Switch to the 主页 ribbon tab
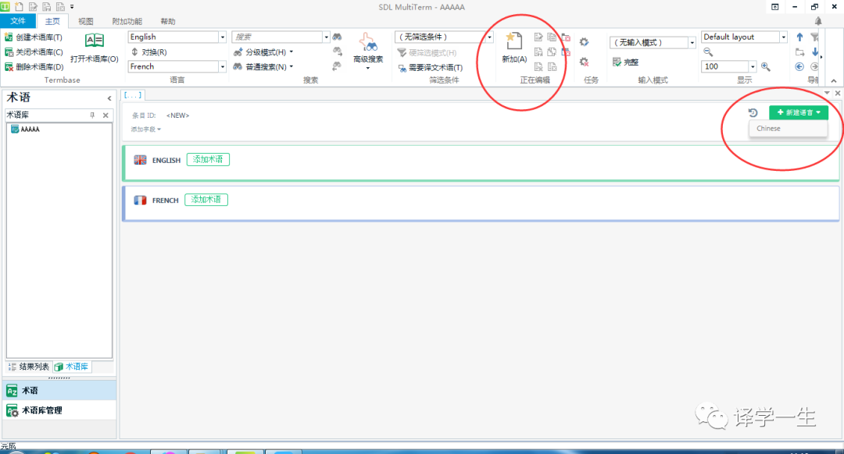 click(x=52, y=22)
